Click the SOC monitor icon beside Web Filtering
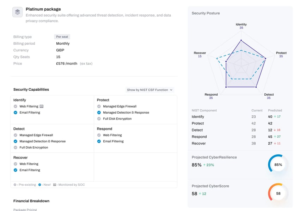 click(42, 106)
